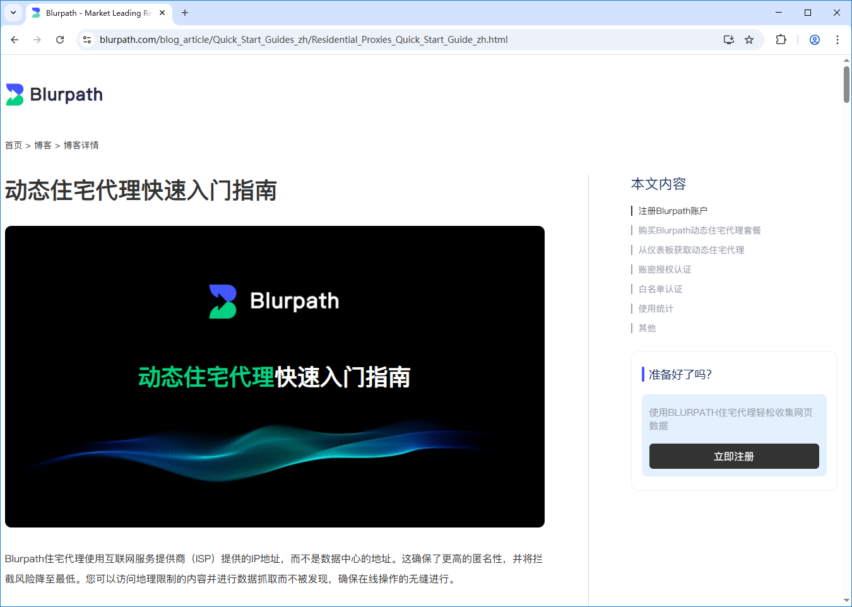Screen dimensions: 852x607
Task: Click the page's vertical scrollbar thumb
Action: point(847,84)
